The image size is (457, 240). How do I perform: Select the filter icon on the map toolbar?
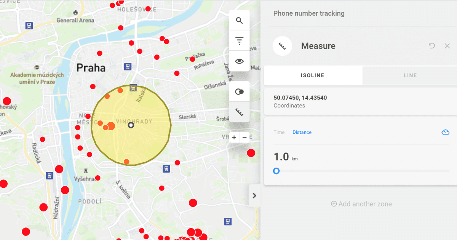pyautogui.click(x=239, y=40)
